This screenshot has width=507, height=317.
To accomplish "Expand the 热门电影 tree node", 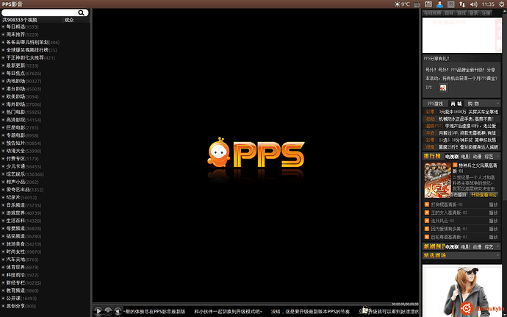I will (3, 113).
